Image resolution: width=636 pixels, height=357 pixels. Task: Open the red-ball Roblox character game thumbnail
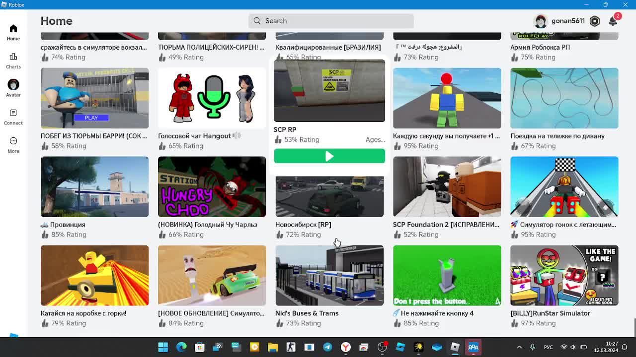(447, 98)
